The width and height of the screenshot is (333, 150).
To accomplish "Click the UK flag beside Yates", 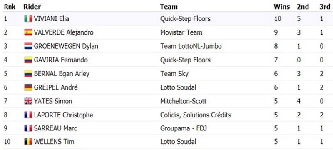I will click(x=28, y=101).
